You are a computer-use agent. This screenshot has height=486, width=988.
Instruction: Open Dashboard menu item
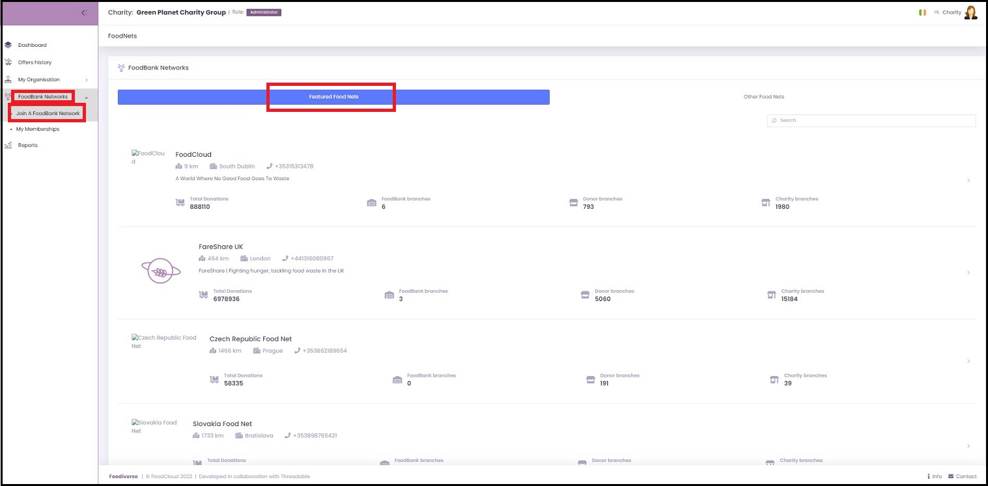(33, 46)
